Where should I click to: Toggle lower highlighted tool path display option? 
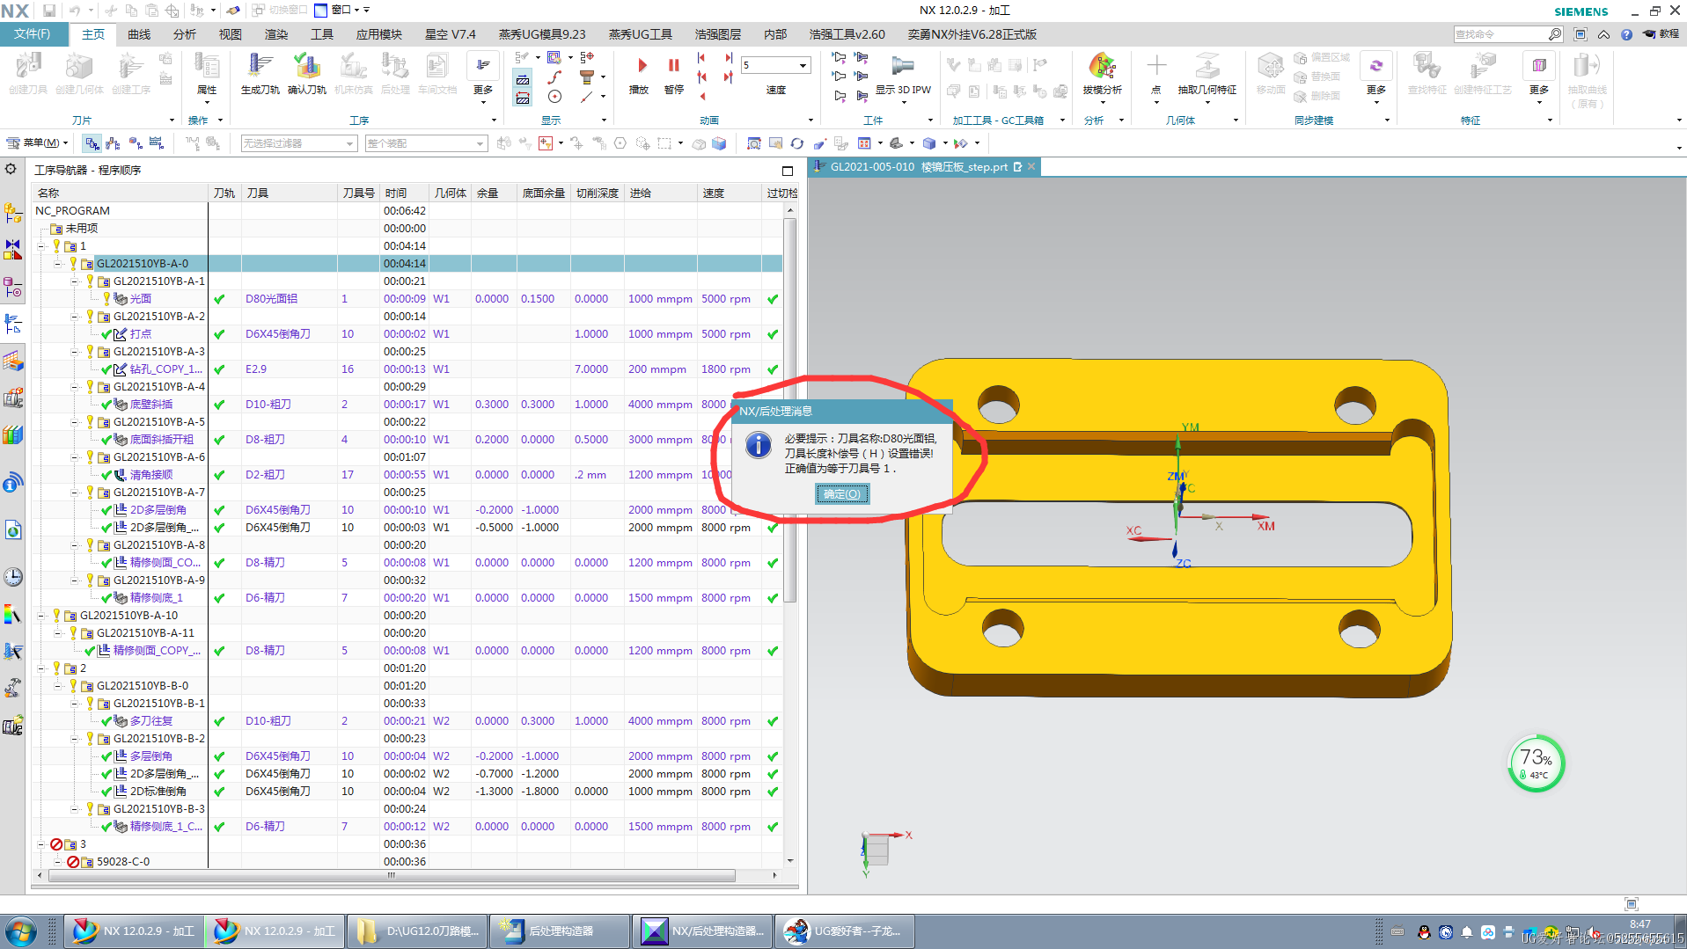coord(523,99)
